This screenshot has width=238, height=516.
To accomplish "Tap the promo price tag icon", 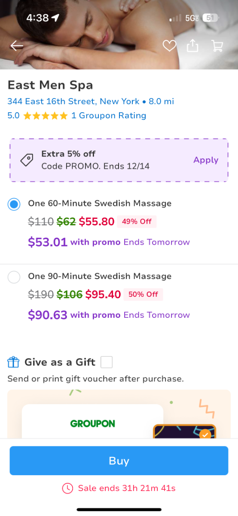I will pyautogui.click(x=27, y=160).
